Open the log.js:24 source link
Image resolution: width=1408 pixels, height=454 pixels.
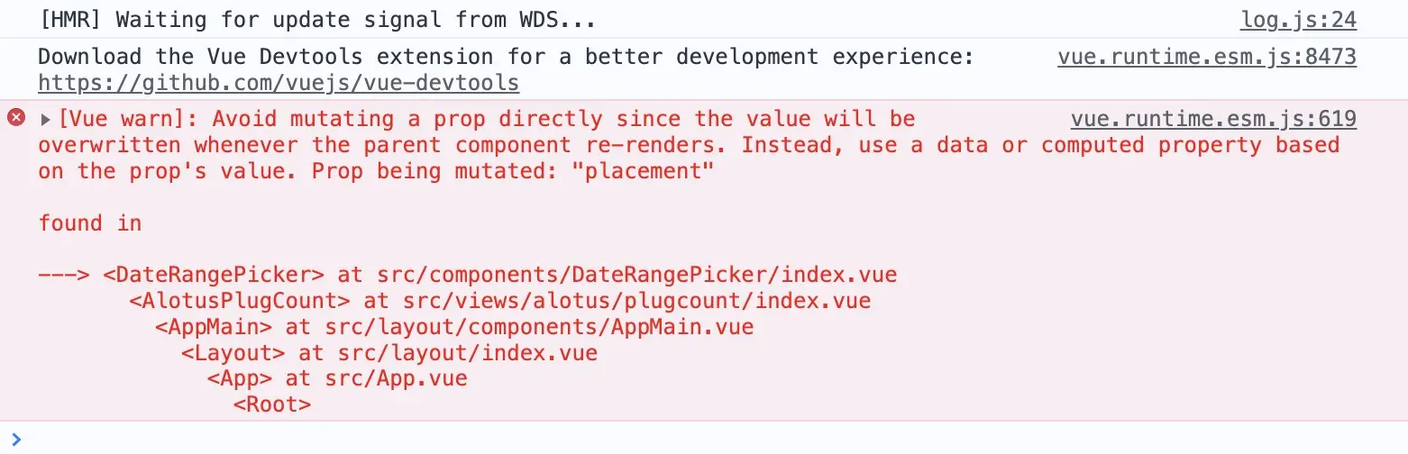[x=1298, y=20]
